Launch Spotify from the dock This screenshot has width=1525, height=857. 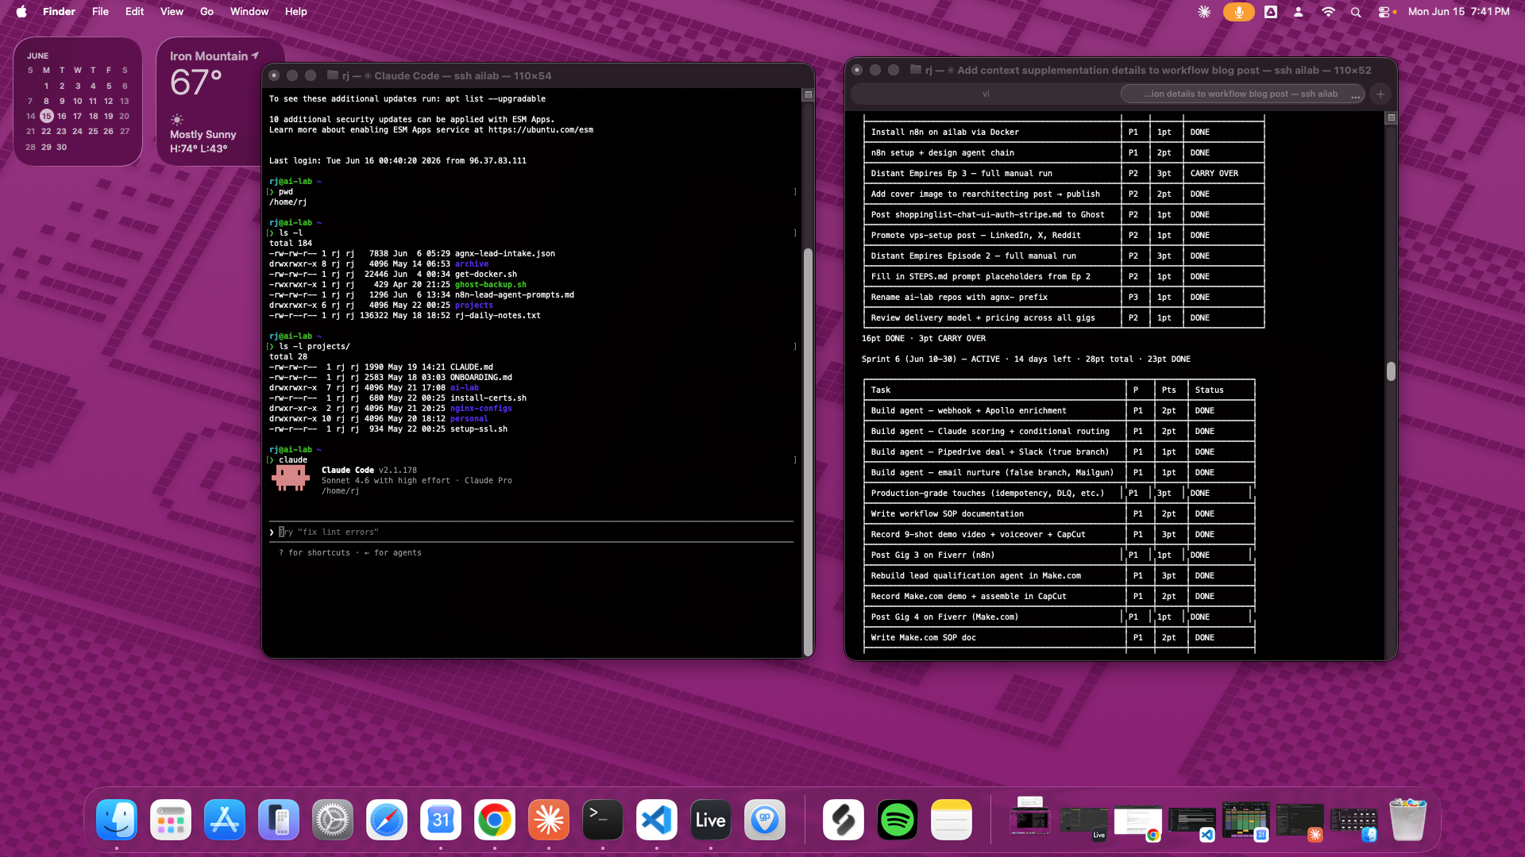(898, 820)
